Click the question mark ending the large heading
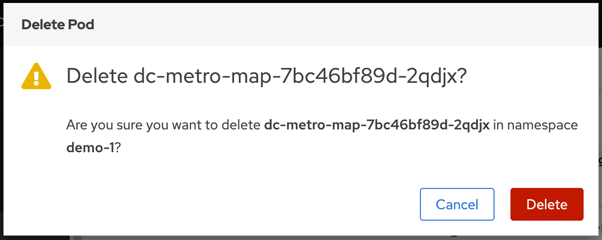The width and height of the screenshot is (602, 240). point(462,76)
